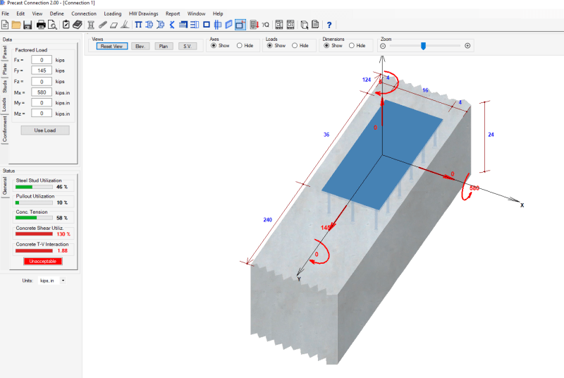564x378 pixels.
Task: Select the General status vertical tab
Action: pyautogui.click(x=5, y=186)
